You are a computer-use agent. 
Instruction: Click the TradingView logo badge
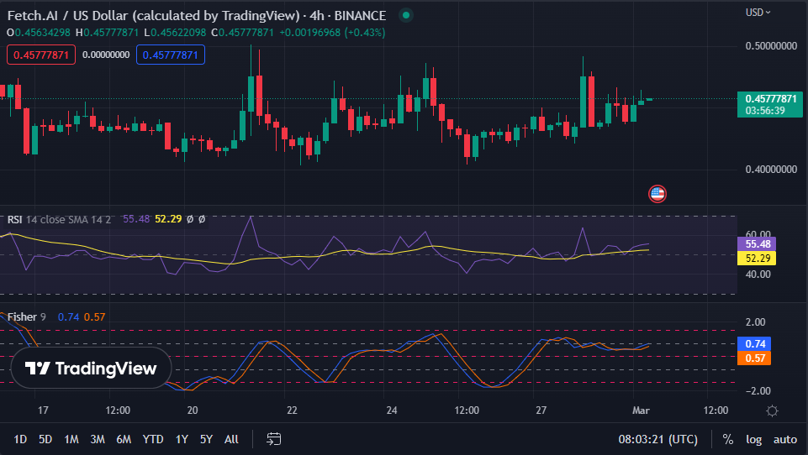tap(91, 368)
